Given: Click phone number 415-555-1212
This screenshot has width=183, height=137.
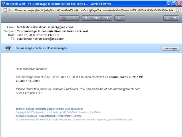Looking at the screenshot, I should click(33, 93).
